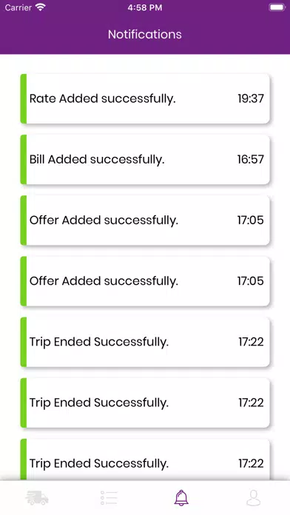Click the Notifications header title

[145, 34]
